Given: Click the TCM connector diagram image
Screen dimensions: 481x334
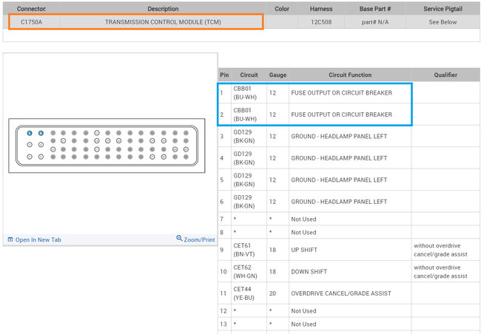Looking at the screenshot, I should coord(107,146).
